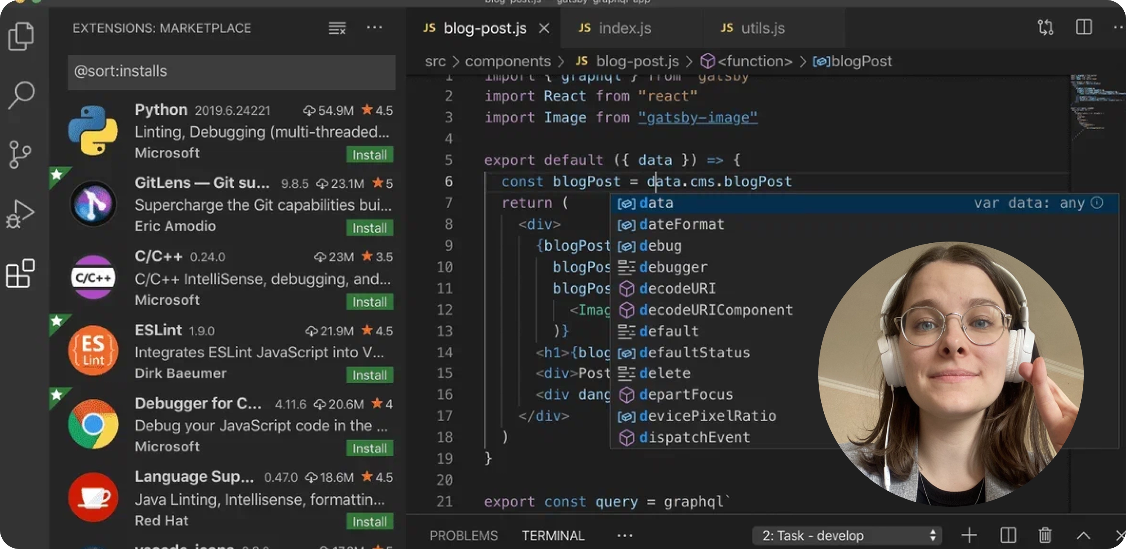This screenshot has width=1126, height=549.
Task: Show info for data suggestion
Action: 1097,203
